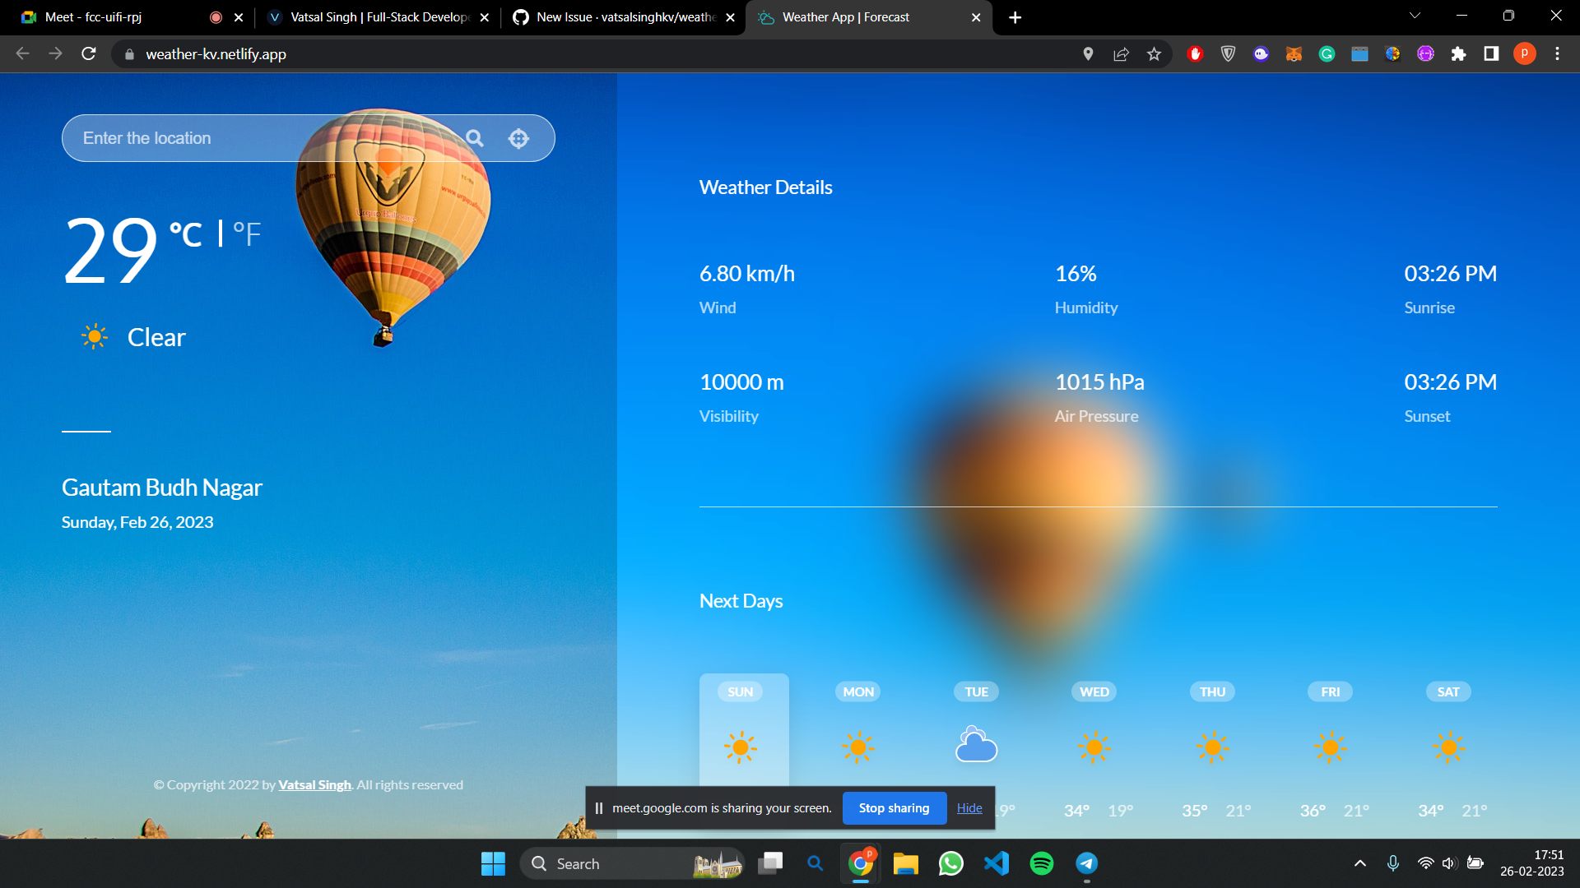The image size is (1580, 888).
Task: Click the sun icon for Wednesday
Action: 1094,747
